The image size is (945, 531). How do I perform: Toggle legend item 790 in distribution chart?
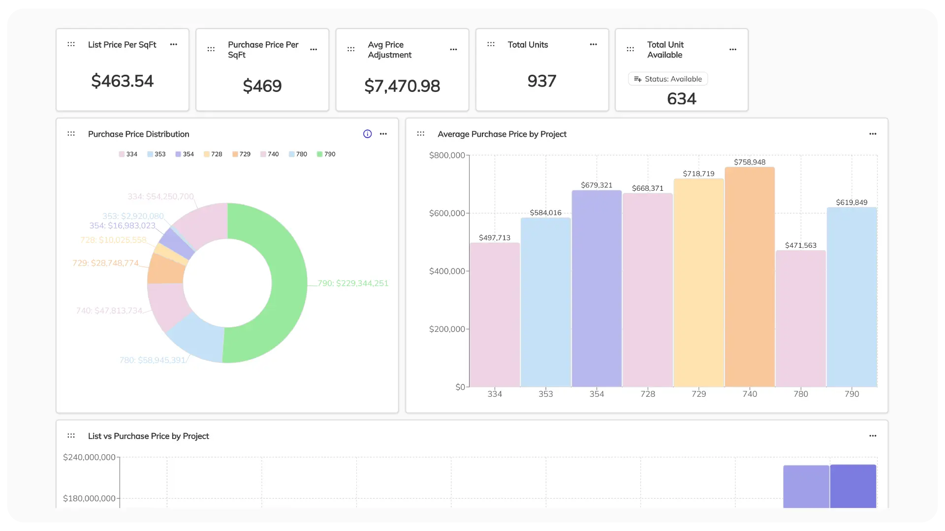[x=326, y=154]
